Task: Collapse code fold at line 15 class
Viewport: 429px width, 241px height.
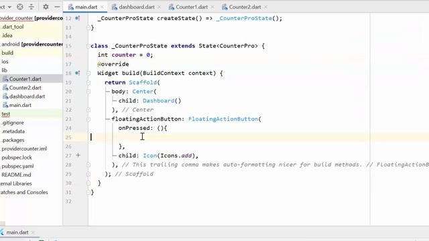Action: 88,46
